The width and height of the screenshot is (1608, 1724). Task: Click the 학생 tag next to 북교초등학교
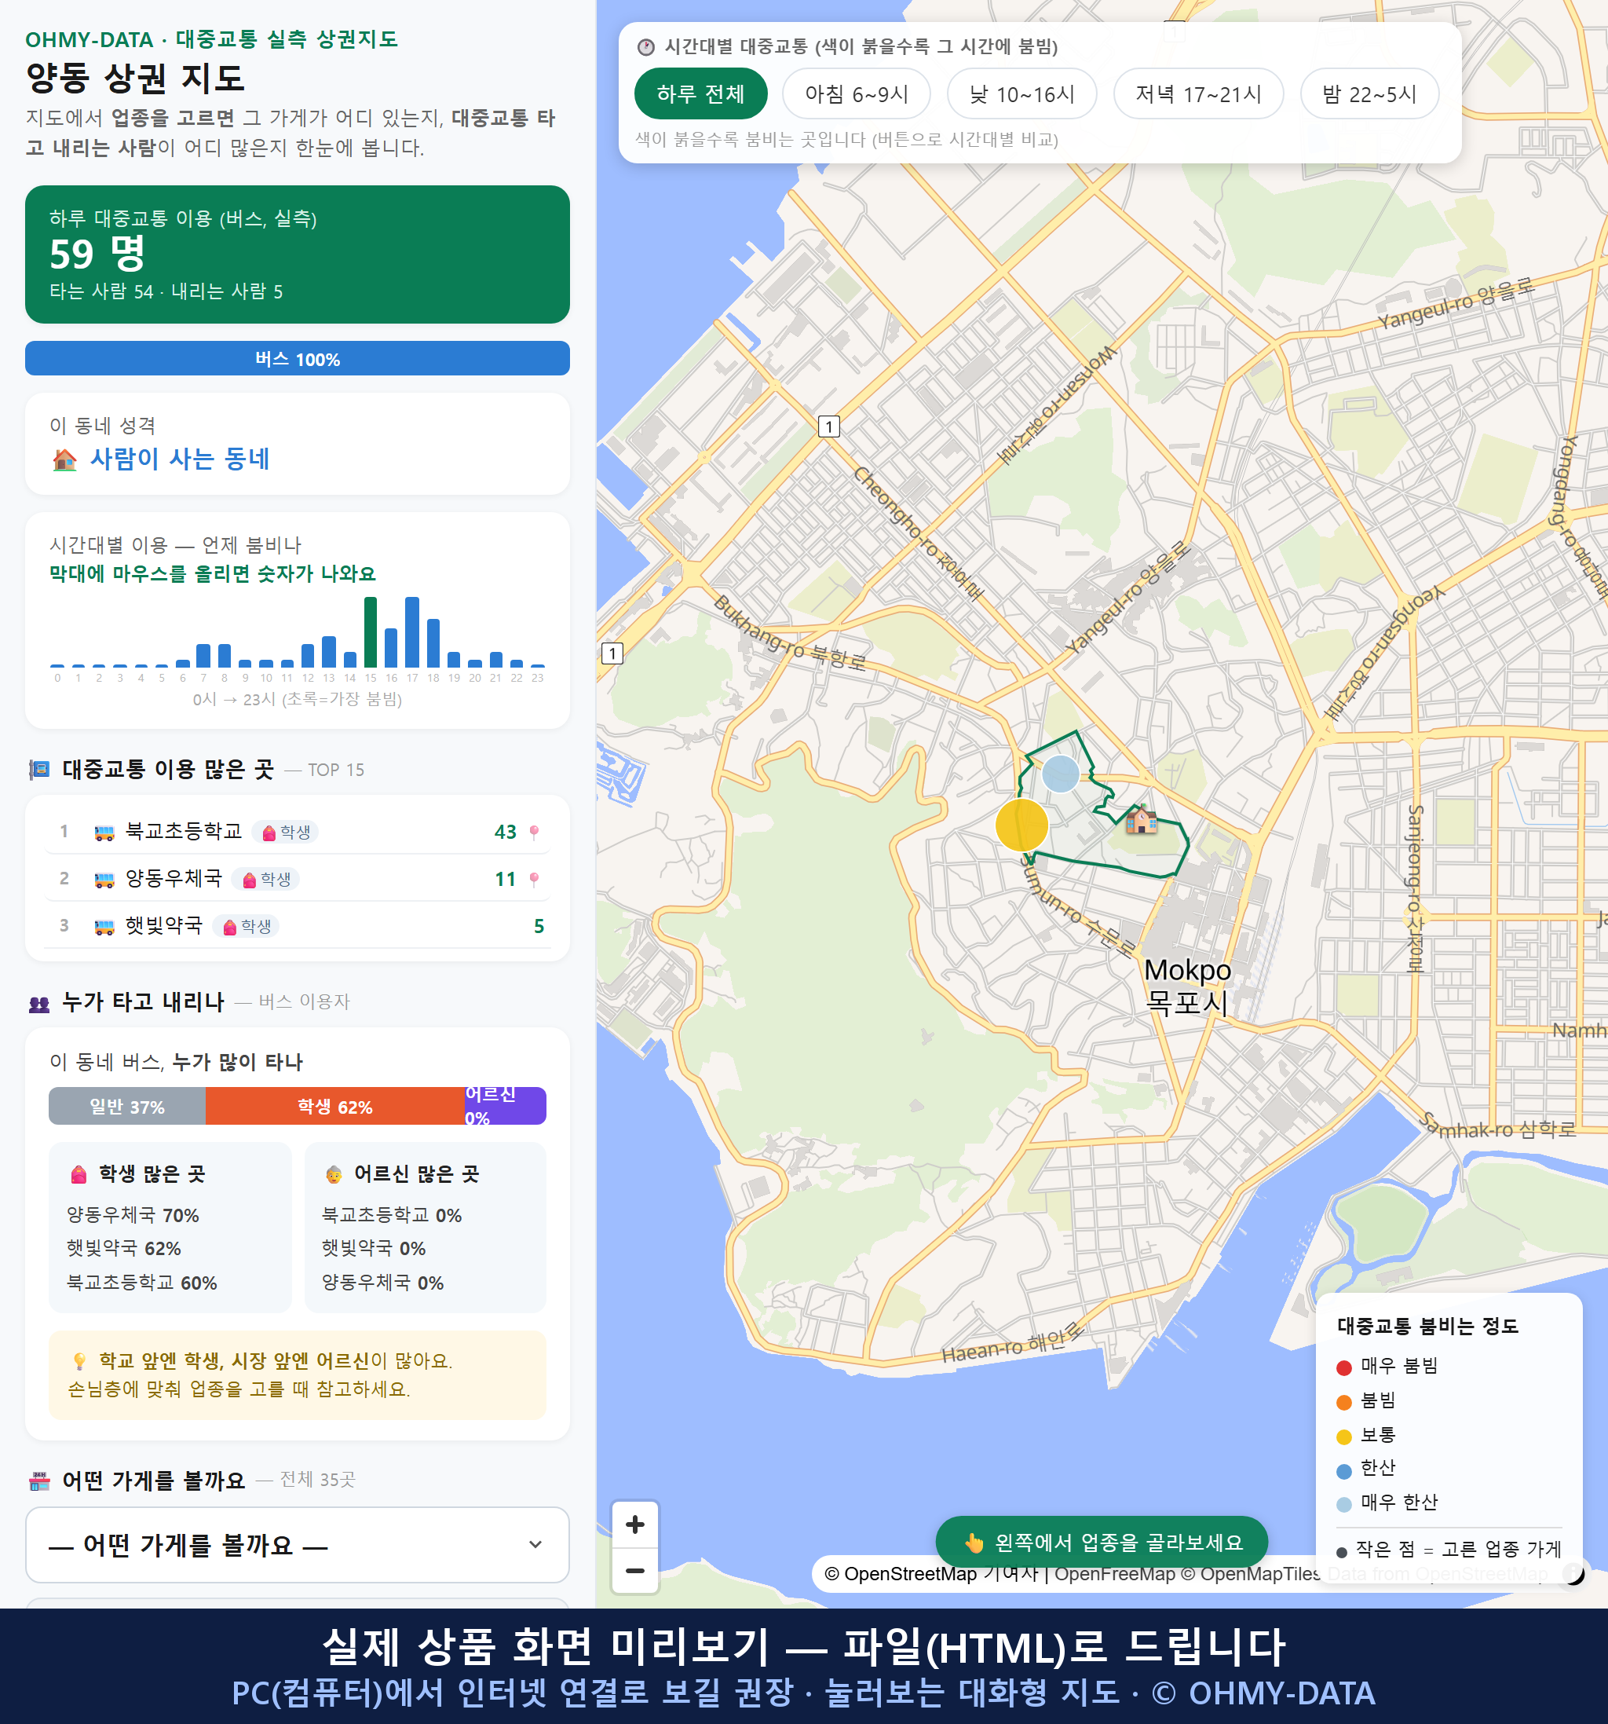(x=286, y=833)
